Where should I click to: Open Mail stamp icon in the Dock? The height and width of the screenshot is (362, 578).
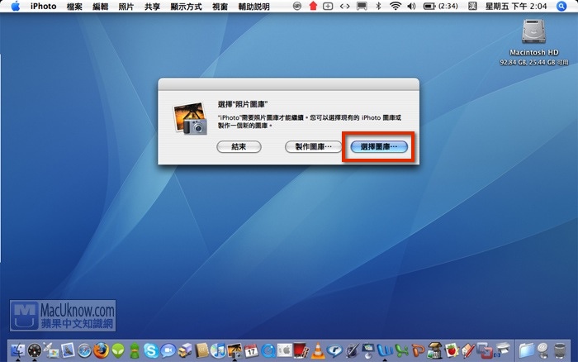[x=68, y=350]
